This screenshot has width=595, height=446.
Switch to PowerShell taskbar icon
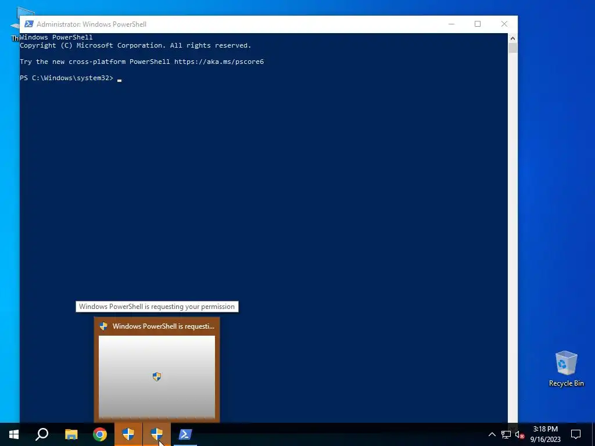coord(185,434)
